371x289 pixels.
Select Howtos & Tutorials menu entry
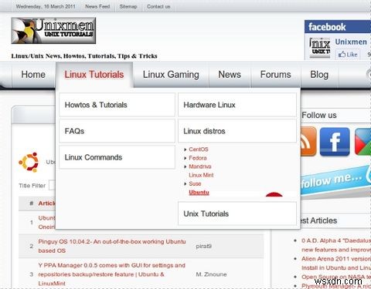point(117,105)
